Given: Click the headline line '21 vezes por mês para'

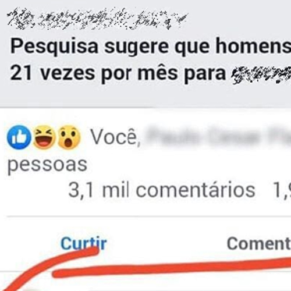Looking at the screenshot, I should pos(118,74).
